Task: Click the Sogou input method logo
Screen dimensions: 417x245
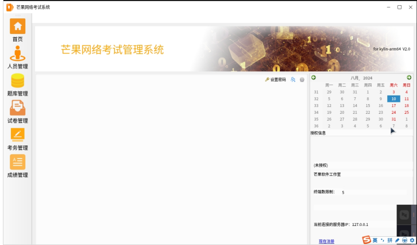Action: pyautogui.click(x=366, y=240)
